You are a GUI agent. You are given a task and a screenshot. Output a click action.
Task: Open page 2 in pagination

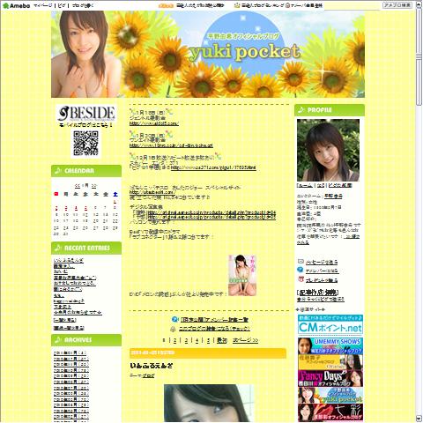175,340
